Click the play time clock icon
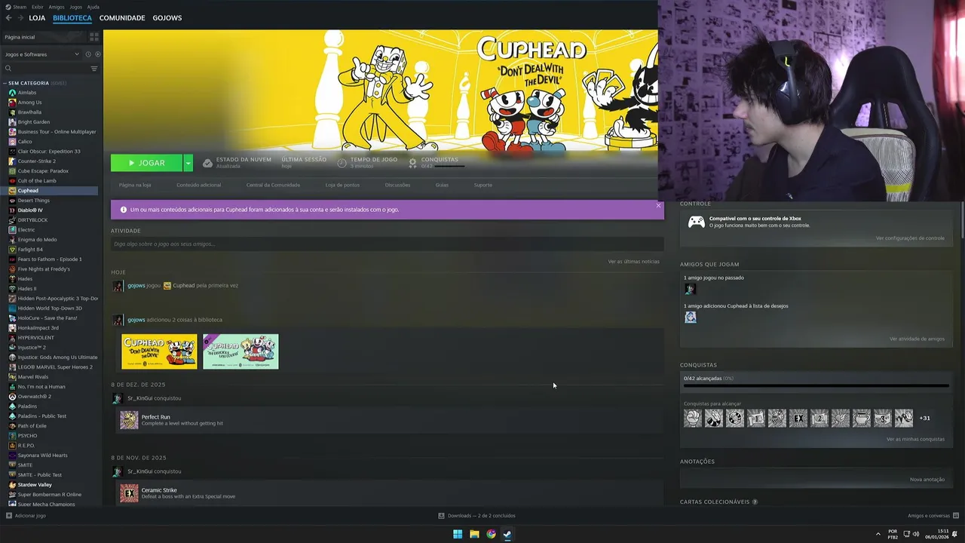The image size is (965, 543). (x=342, y=163)
